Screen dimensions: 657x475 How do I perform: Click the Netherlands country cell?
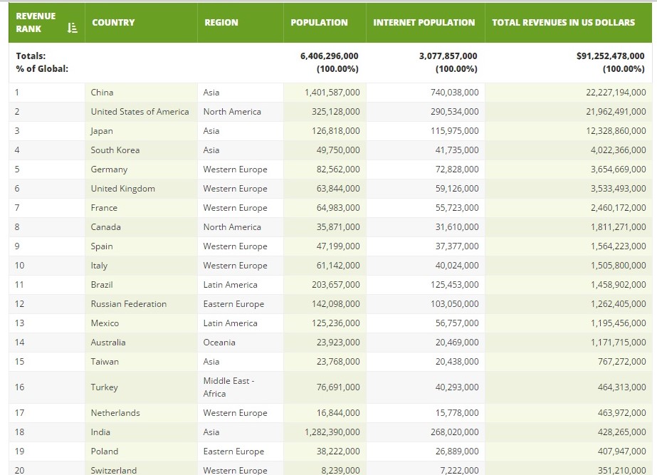point(115,413)
